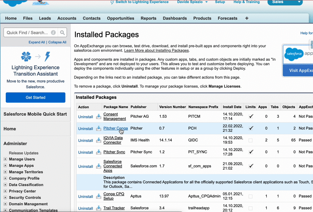Image resolution: width=313 pixels, height=212 pixels.
Task: Expand the Security Controls section
Action: click(x=5, y=198)
